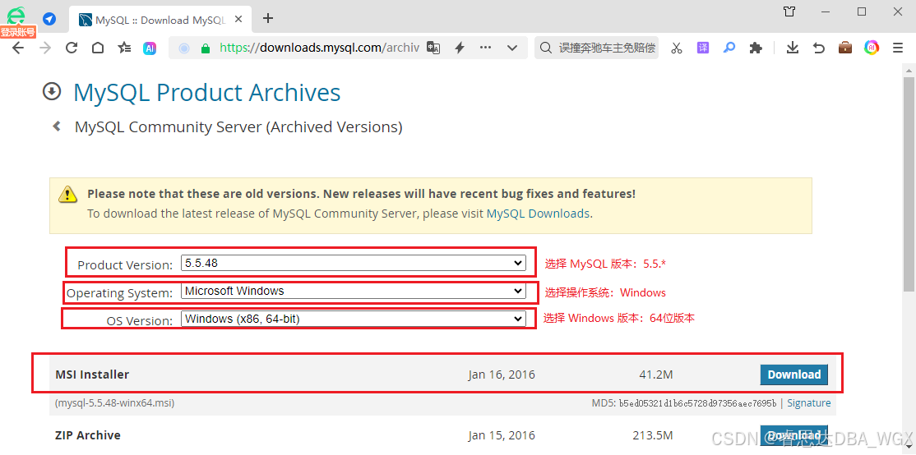
Task: Open the AI assistant icon beside favorites
Action: point(150,48)
